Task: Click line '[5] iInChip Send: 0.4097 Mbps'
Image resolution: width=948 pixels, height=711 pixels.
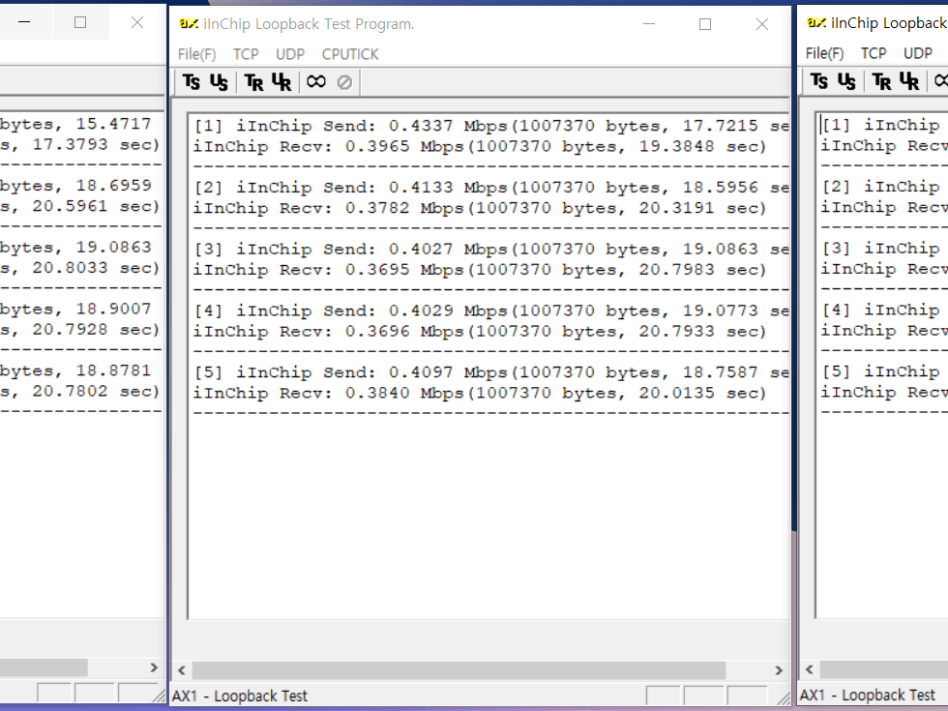Action: (491, 372)
